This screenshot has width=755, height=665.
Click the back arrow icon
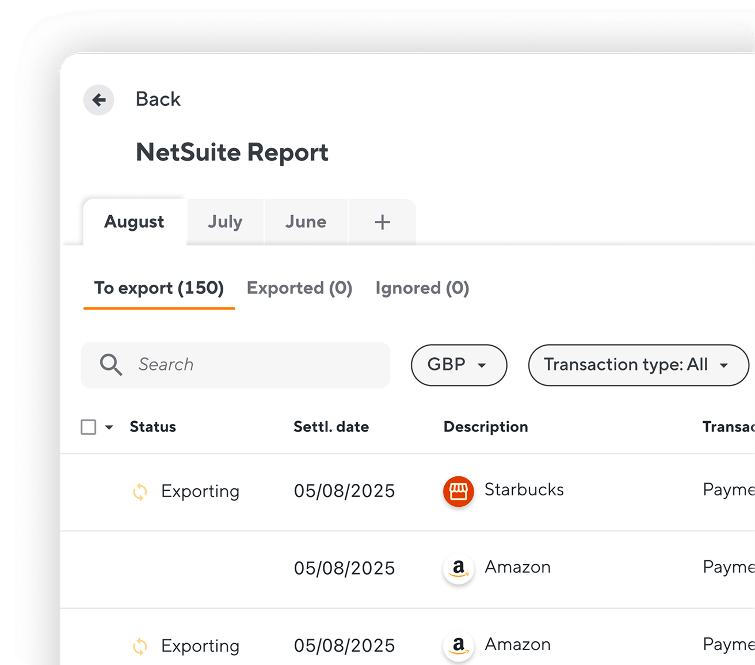click(99, 100)
